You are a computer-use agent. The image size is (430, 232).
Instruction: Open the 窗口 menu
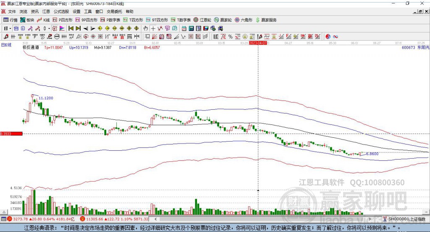pyautogui.click(x=99, y=11)
